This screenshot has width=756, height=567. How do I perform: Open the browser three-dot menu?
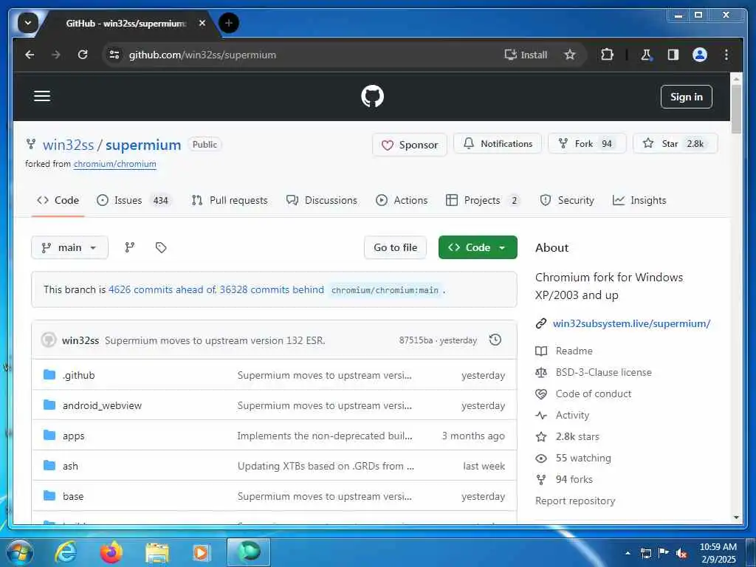[x=726, y=55]
